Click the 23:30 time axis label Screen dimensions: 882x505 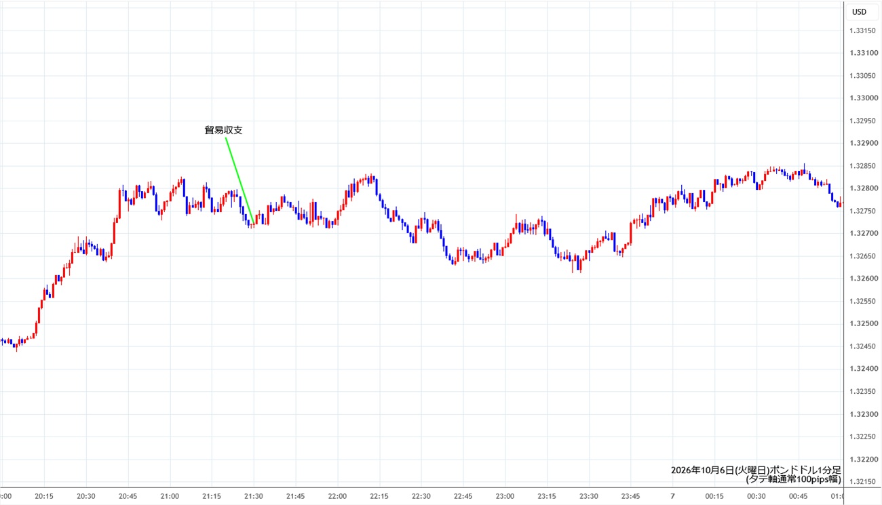pos(589,496)
